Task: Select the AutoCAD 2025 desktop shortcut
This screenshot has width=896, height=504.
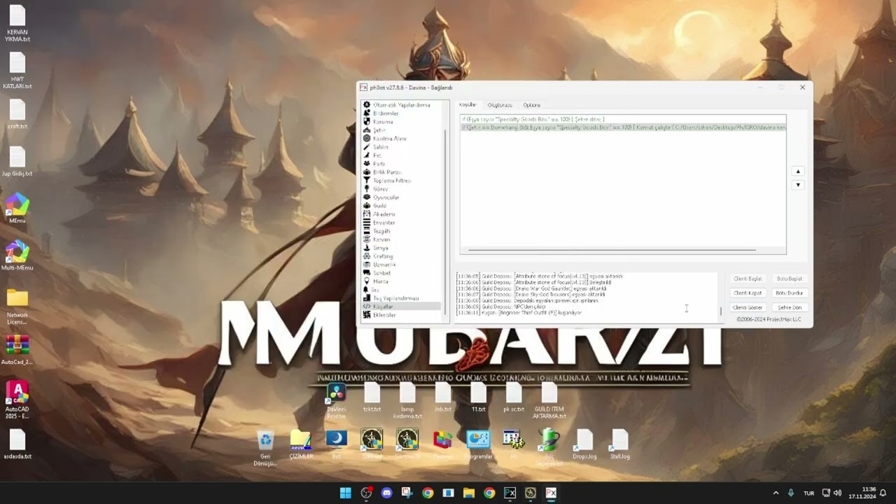Action: (17, 400)
